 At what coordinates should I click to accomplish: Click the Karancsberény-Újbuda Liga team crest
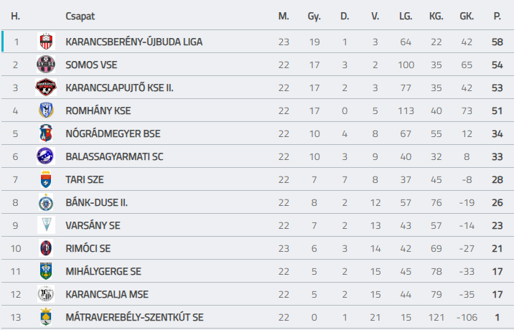(46, 42)
